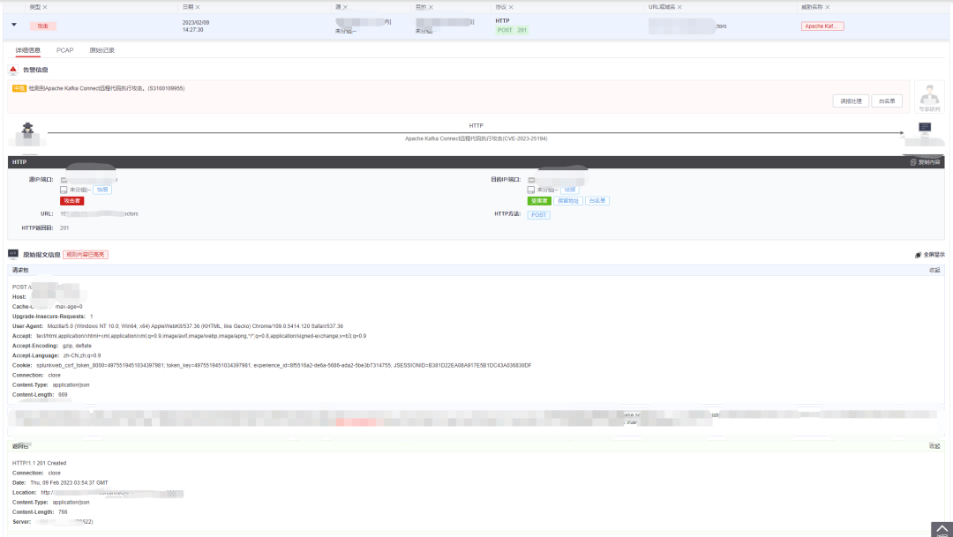The height and width of the screenshot is (537, 953).
Task: Select the Content-Length 669 value
Action: 63,395
